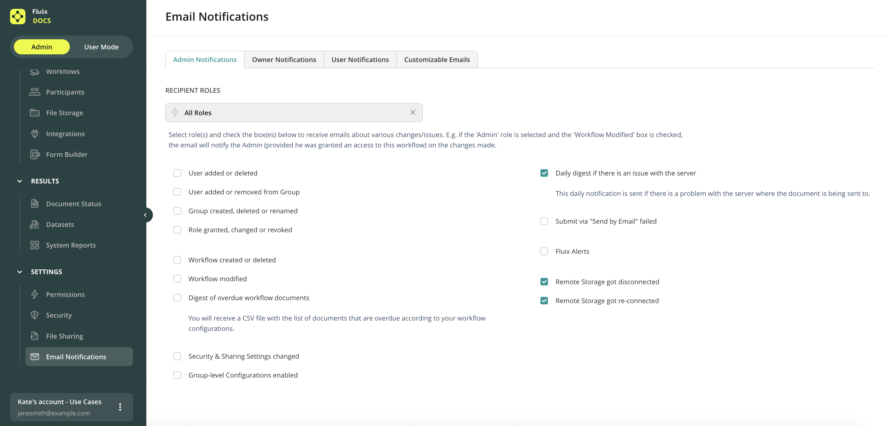The width and height of the screenshot is (887, 426).
Task: Open Integrations via its plug icon
Action: tap(35, 134)
